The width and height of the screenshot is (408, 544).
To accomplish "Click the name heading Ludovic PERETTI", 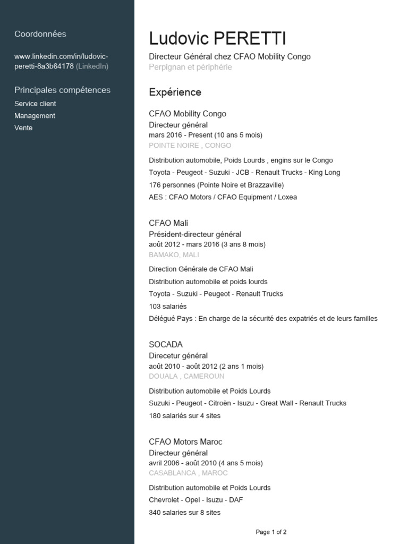I will click(x=217, y=38).
